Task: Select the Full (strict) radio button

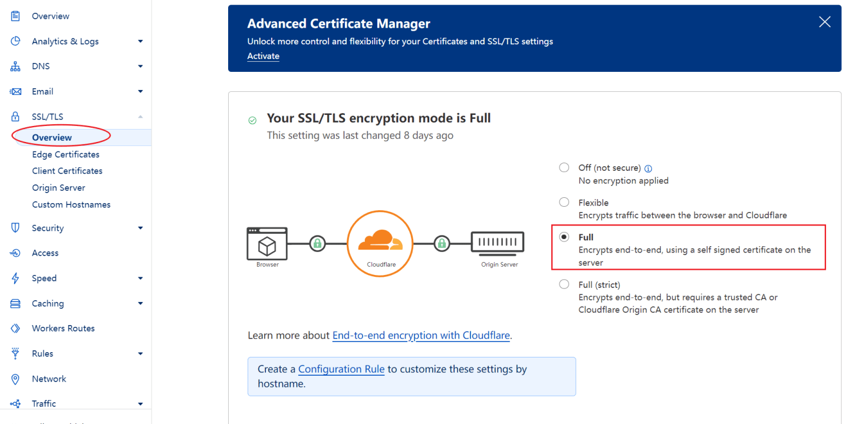Action: (x=564, y=284)
